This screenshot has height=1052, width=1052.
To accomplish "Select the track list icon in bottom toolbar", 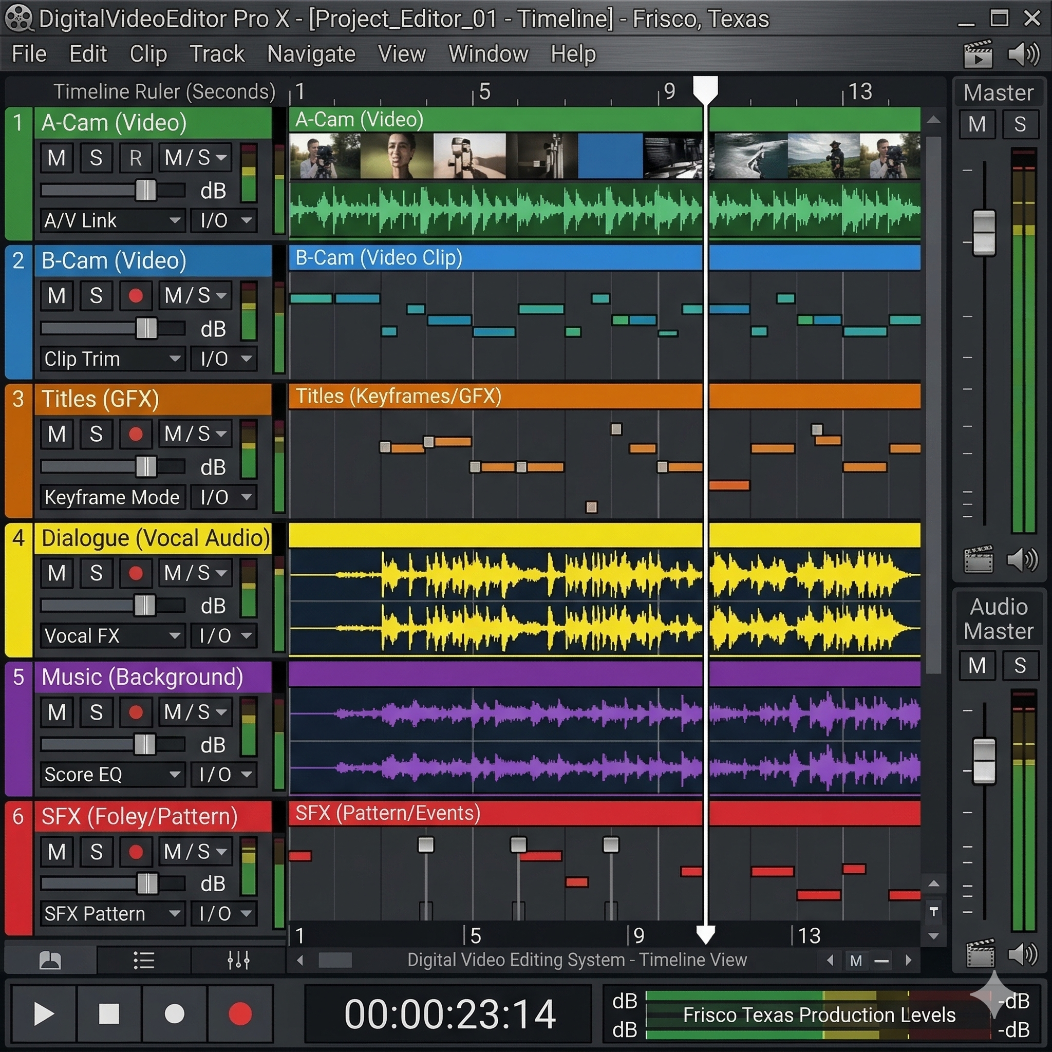I will 144,960.
